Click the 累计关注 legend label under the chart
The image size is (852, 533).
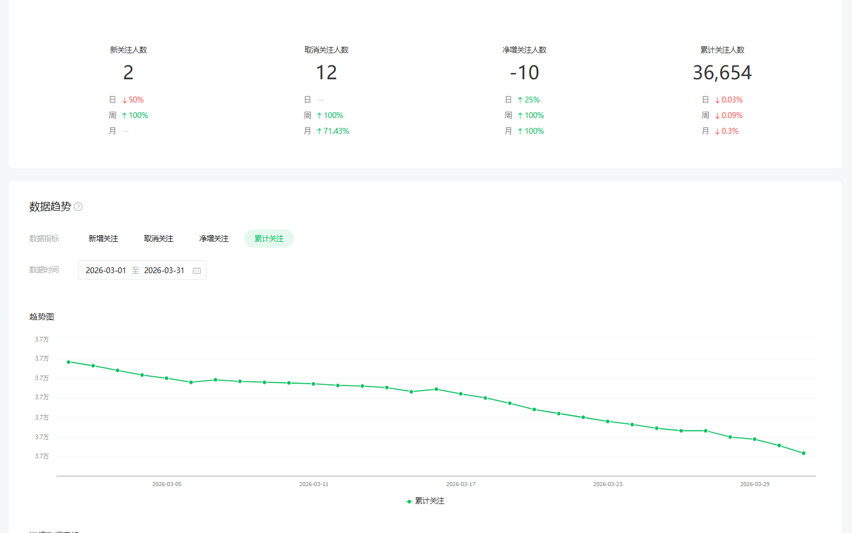(x=429, y=501)
